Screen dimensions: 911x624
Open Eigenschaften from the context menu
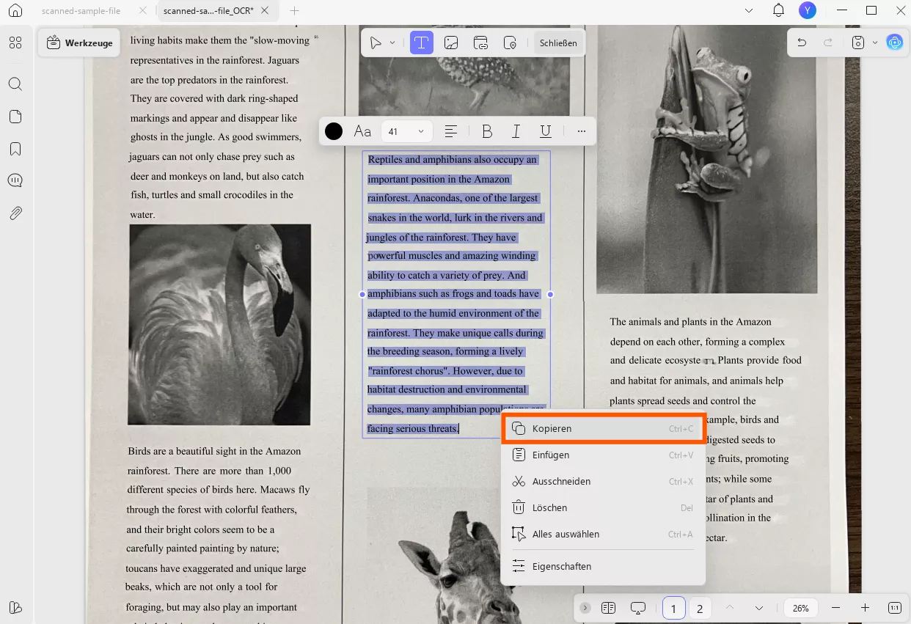[x=603, y=566]
